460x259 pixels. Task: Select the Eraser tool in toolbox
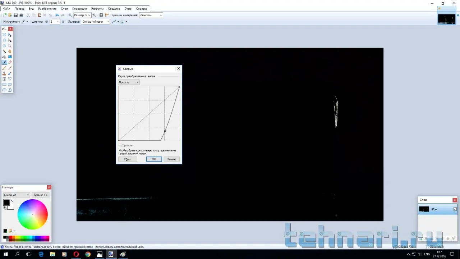10,62
